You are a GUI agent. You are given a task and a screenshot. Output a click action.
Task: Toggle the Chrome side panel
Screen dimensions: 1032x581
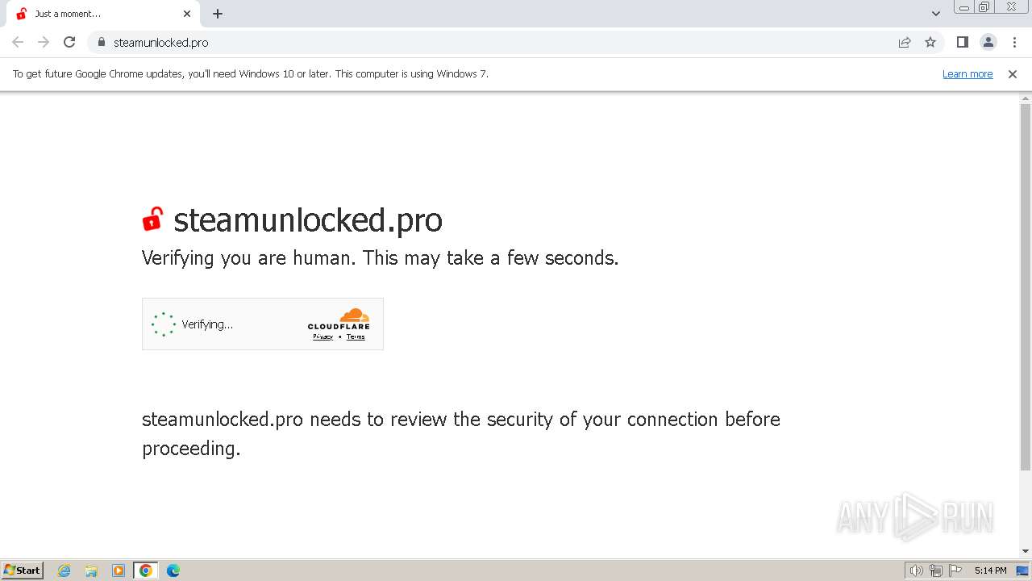click(962, 42)
